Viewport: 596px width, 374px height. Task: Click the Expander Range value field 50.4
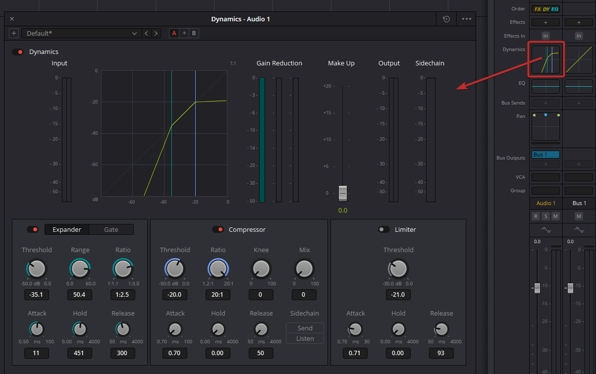[x=80, y=295]
